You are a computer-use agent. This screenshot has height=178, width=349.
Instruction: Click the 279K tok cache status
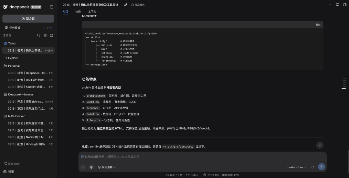pos(221,175)
